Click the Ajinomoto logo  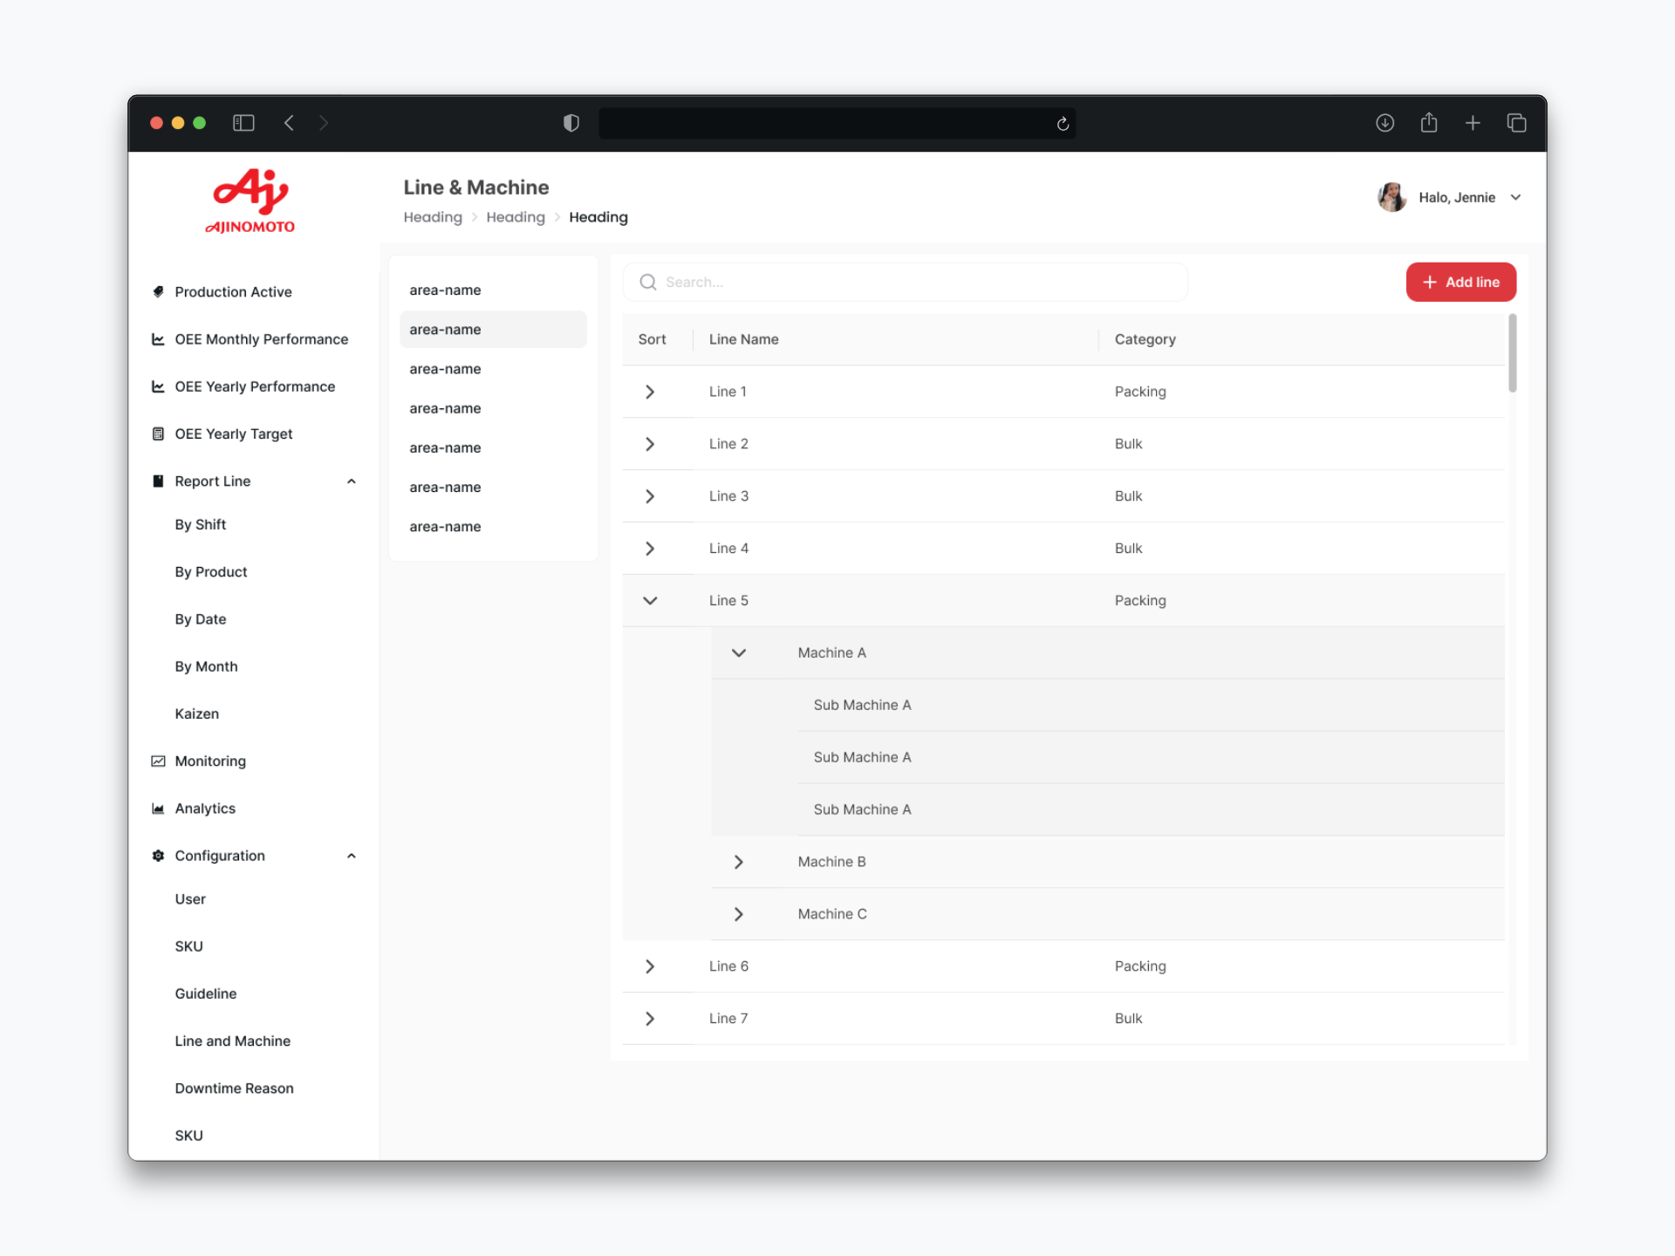tap(250, 201)
